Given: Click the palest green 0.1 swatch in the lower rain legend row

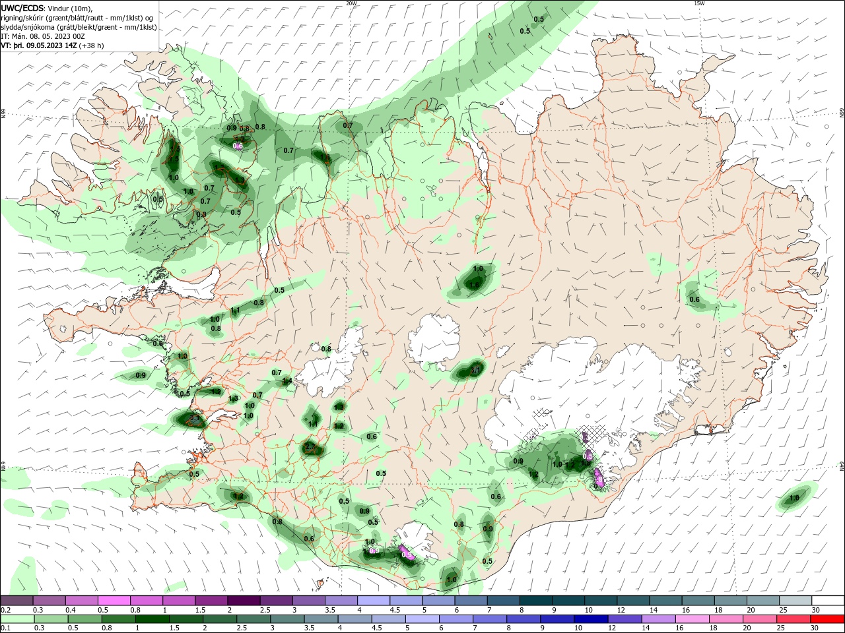Looking at the screenshot, I should click(x=17, y=619).
